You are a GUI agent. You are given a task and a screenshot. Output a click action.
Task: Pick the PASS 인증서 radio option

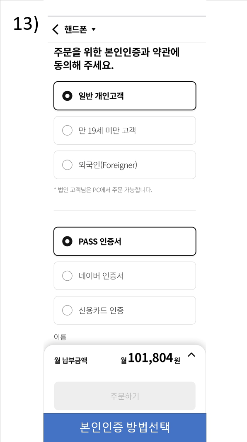67,242
